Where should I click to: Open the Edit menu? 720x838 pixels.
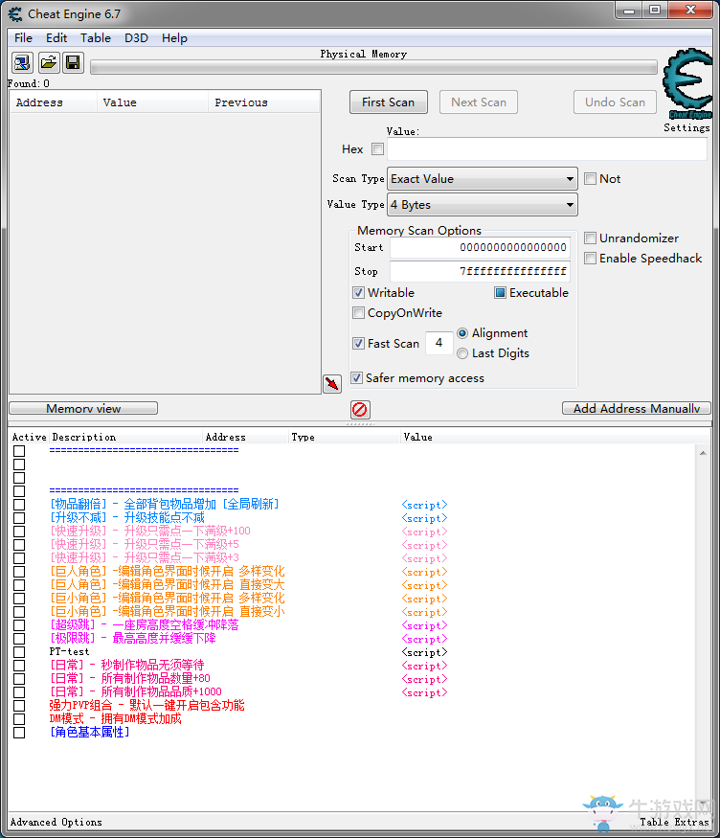click(x=56, y=38)
